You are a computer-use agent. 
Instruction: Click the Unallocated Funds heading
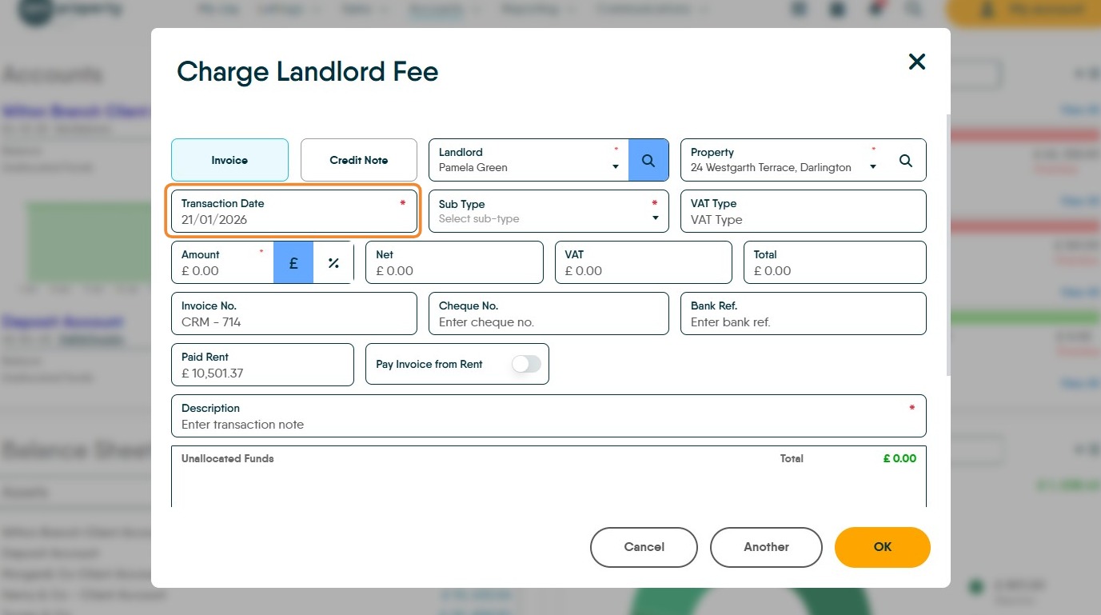228,459
